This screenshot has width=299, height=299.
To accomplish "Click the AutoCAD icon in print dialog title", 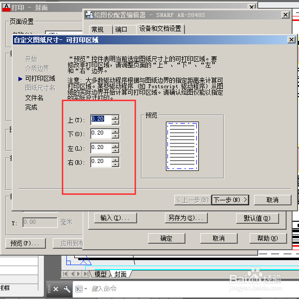I will 6,7.
